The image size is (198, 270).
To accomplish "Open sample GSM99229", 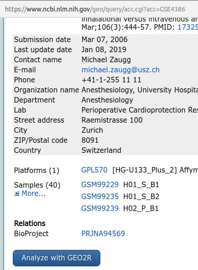I will 100,184.
